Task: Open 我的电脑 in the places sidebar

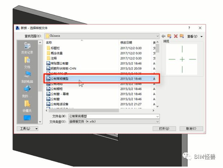Action: (x=27, y=77)
